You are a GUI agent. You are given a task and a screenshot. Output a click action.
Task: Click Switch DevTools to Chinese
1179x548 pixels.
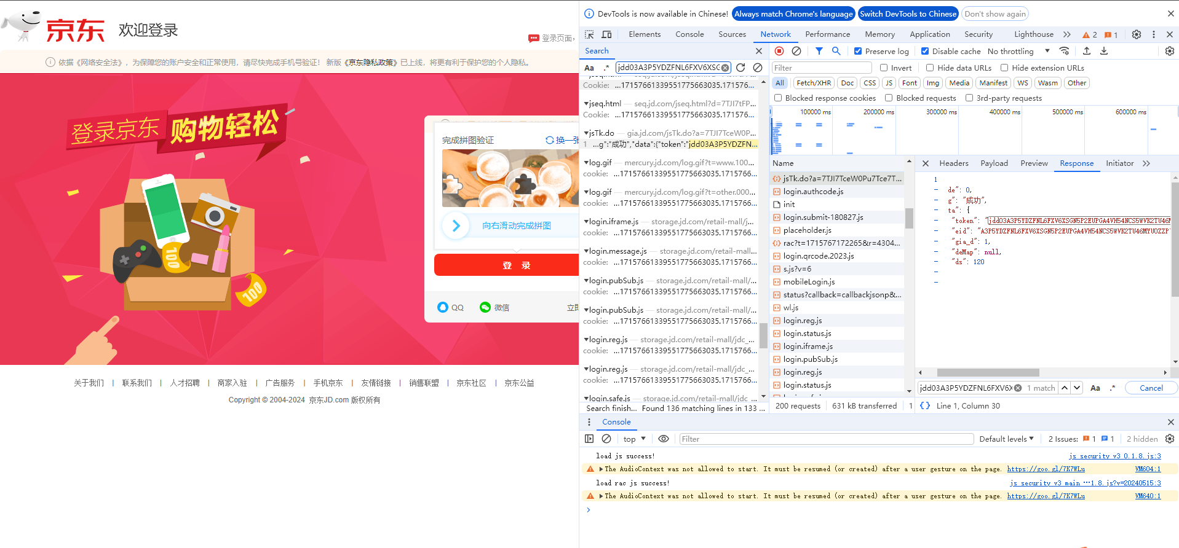(x=908, y=14)
